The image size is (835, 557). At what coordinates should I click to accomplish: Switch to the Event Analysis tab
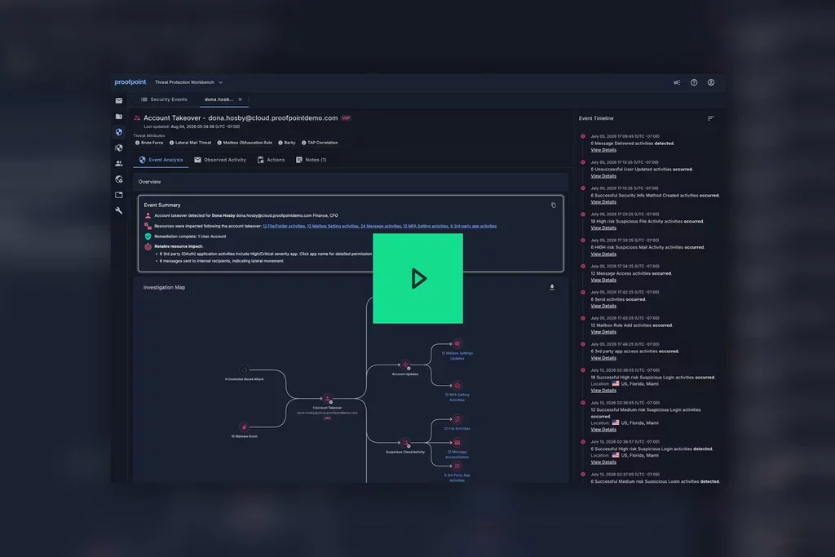(x=161, y=160)
